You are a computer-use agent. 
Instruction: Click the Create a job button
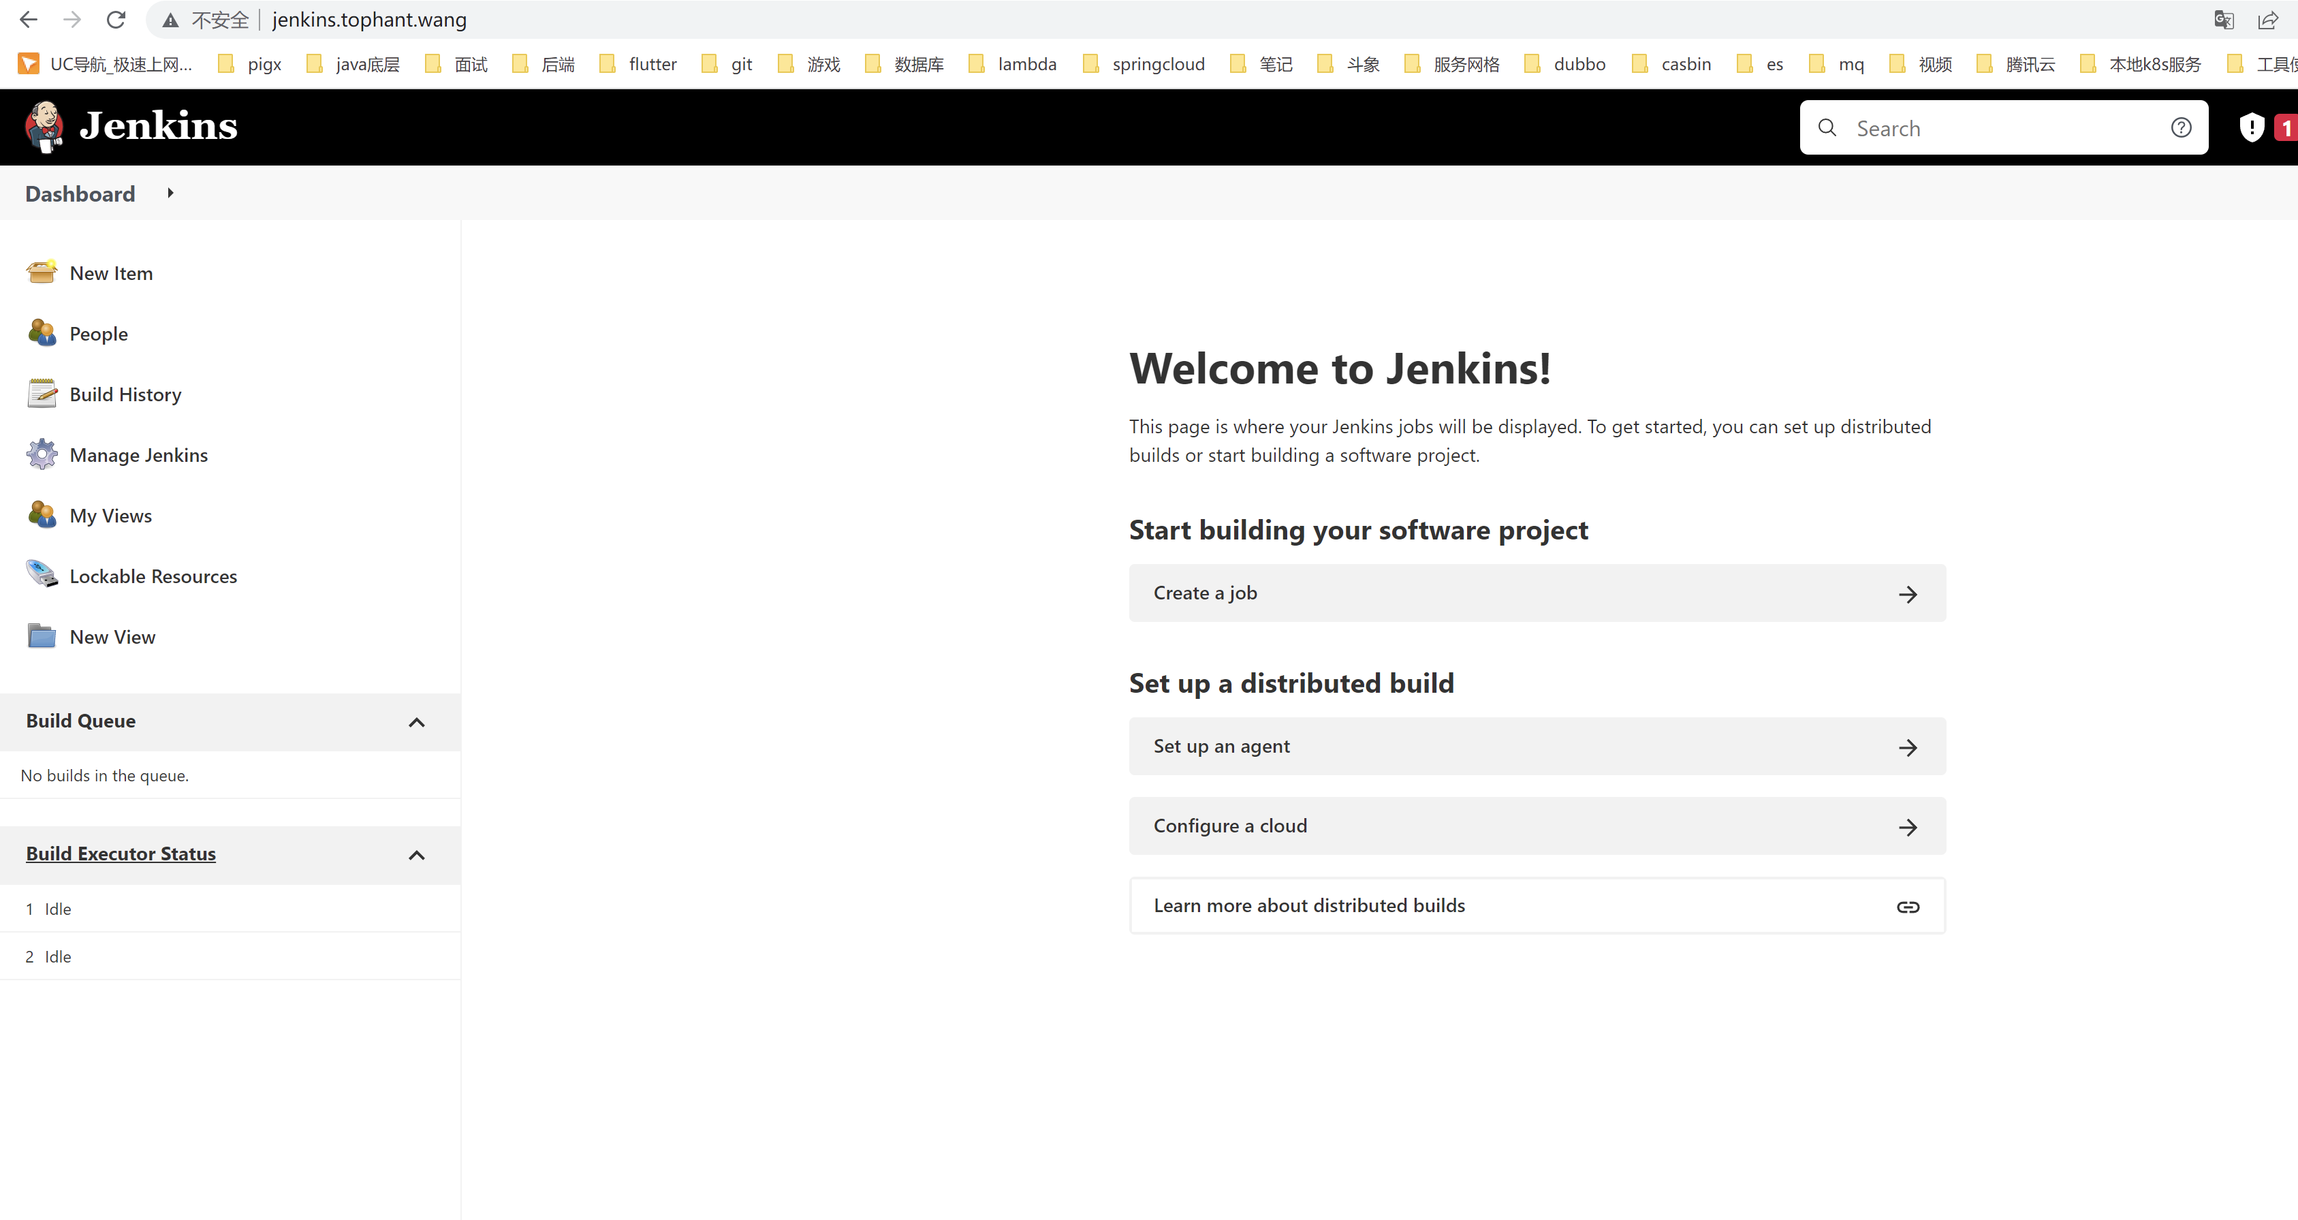tap(1536, 593)
